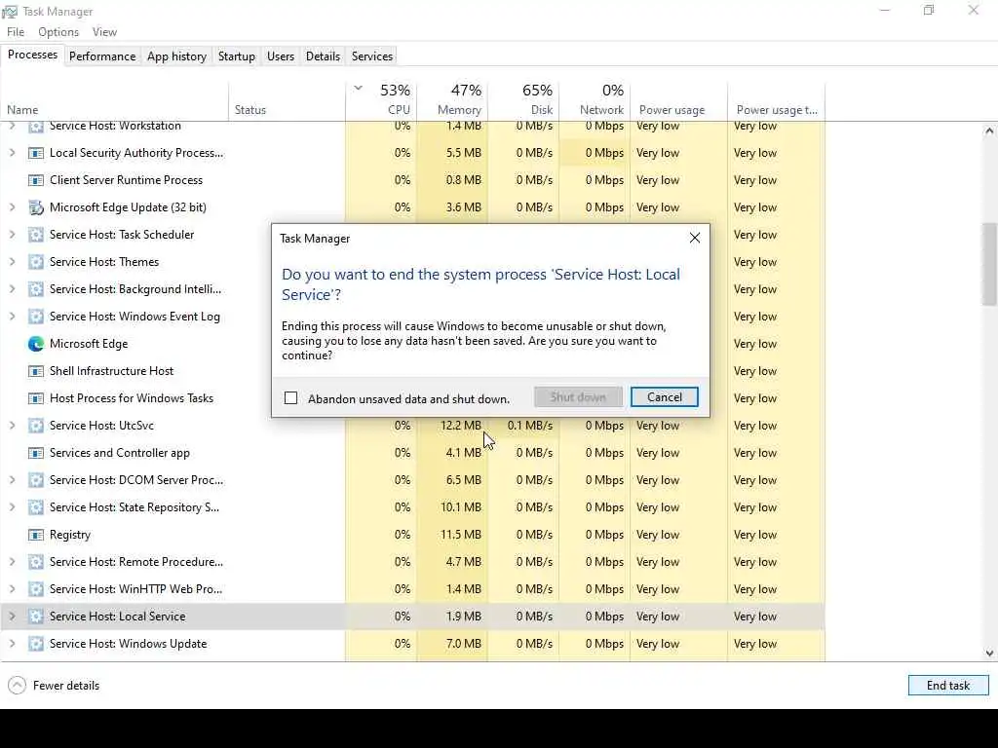This screenshot has width=998, height=748.
Task: Switch to the Performance tab
Action: (x=102, y=56)
